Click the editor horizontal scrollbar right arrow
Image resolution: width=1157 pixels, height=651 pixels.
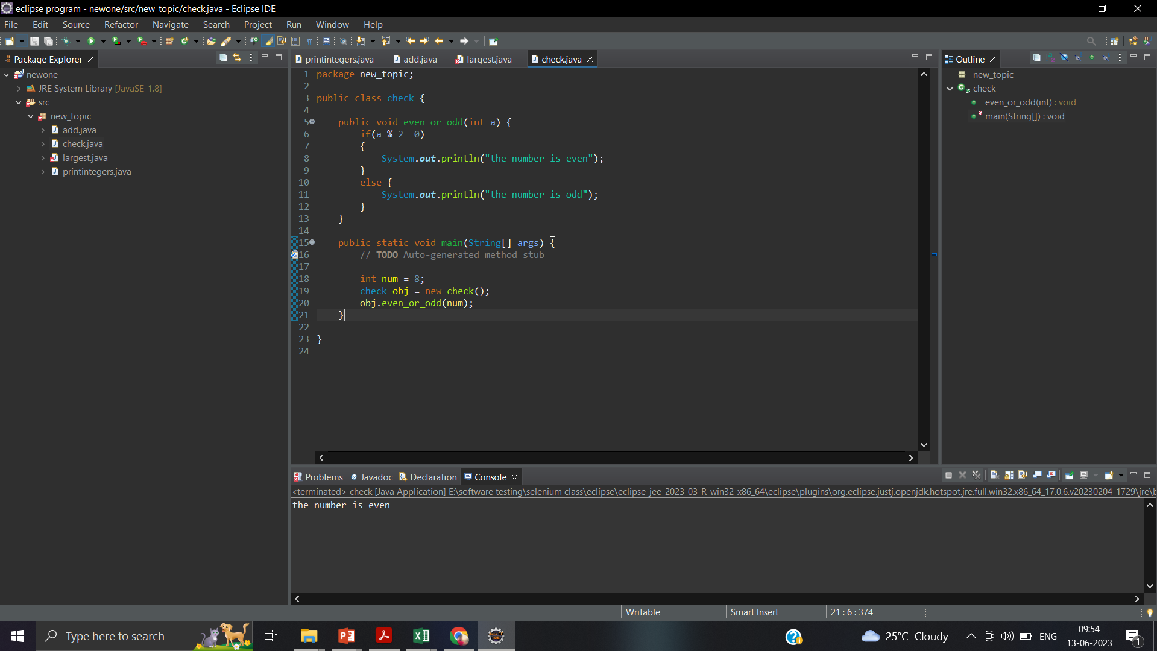point(911,458)
